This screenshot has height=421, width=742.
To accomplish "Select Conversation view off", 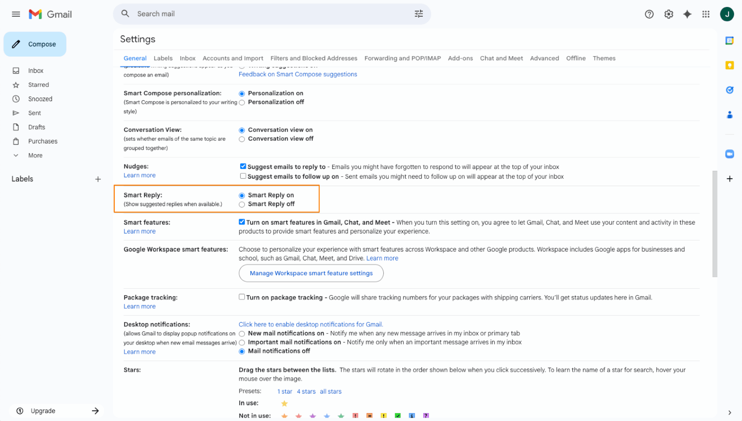I will (x=242, y=139).
